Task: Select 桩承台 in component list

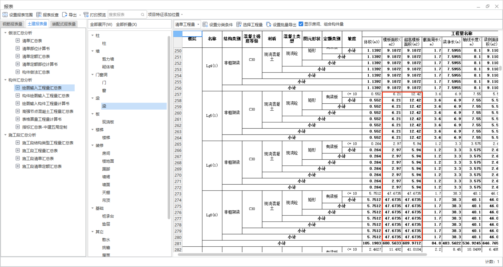Action: tap(108, 216)
